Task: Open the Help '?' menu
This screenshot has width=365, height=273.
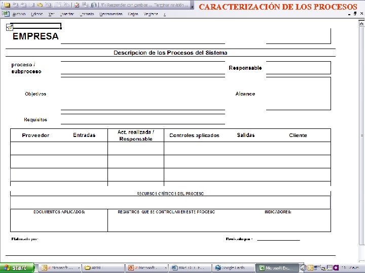Action: (165, 14)
